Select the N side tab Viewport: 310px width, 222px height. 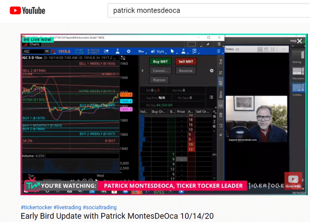(x=221, y=135)
